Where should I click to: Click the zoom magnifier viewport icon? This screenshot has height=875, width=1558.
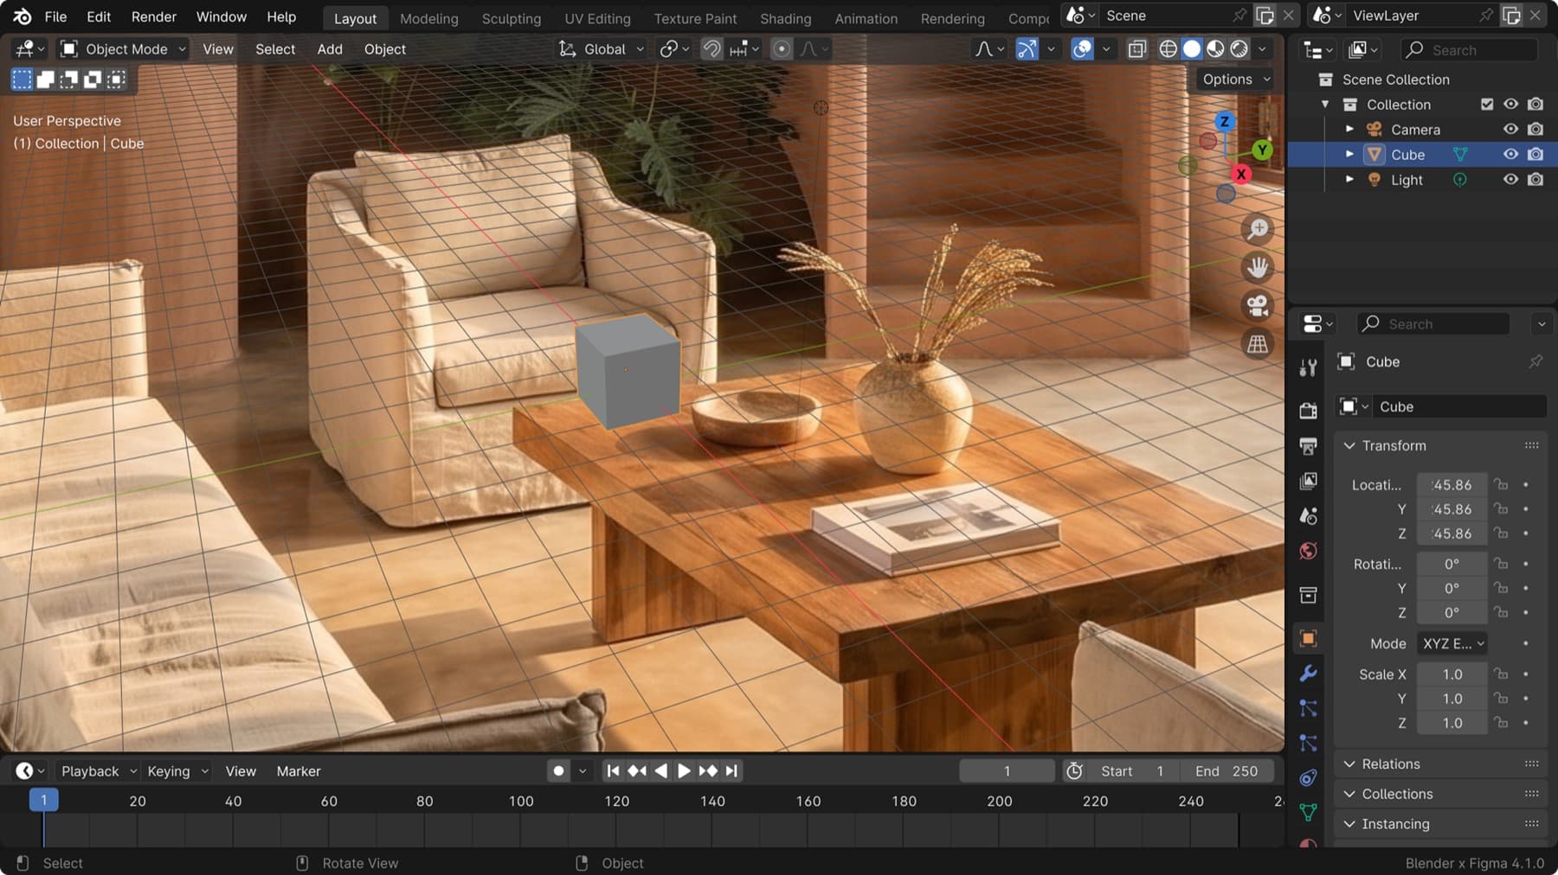click(x=1258, y=229)
